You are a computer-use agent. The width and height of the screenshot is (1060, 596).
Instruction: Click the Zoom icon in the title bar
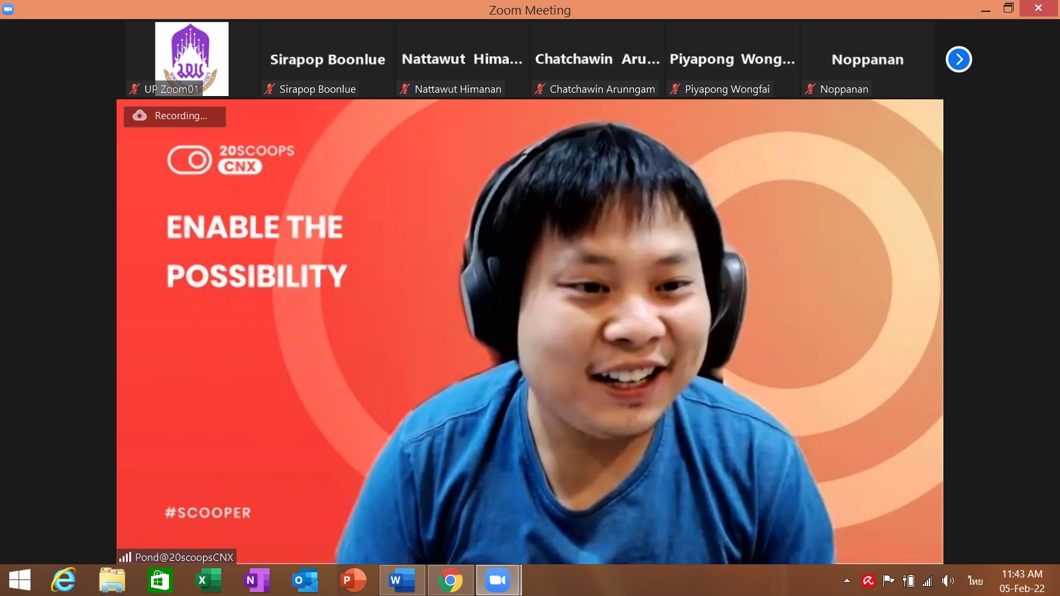coord(8,9)
